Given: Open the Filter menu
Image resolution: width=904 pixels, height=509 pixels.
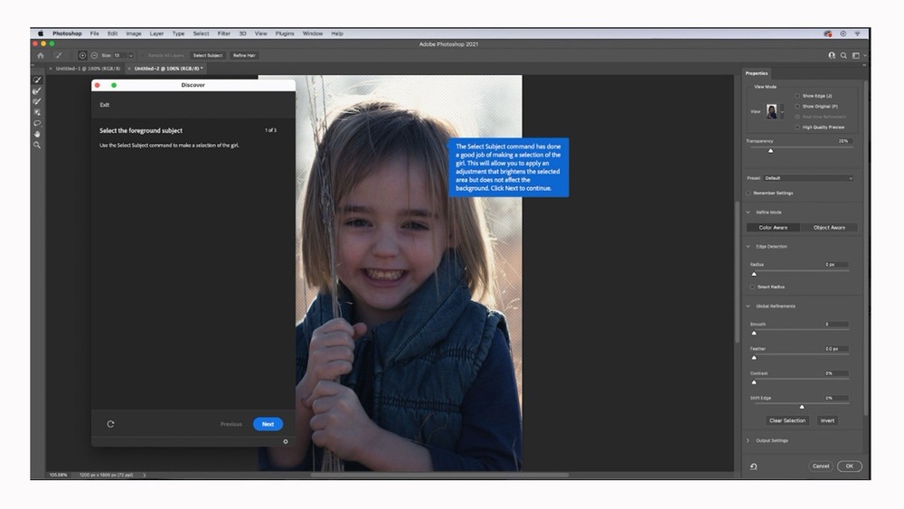Looking at the screenshot, I should 223,33.
